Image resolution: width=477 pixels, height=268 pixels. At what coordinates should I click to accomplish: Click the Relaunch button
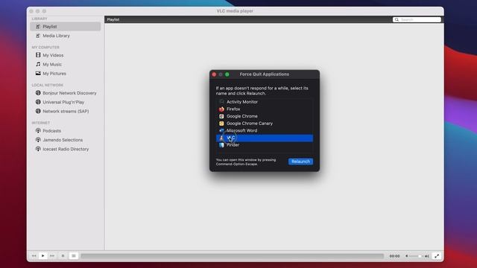coord(300,162)
